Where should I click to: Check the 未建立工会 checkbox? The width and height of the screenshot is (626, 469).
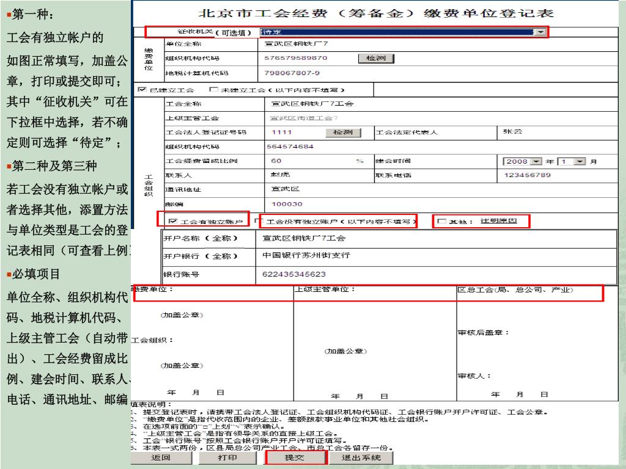coord(213,89)
